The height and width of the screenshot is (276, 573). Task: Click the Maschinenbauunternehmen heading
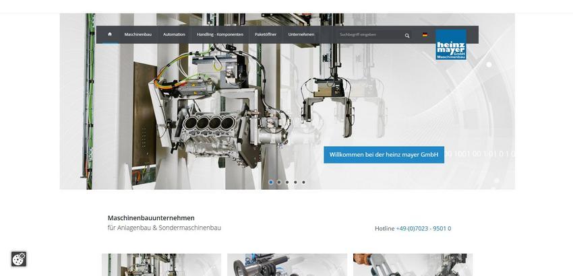(x=151, y=218)
